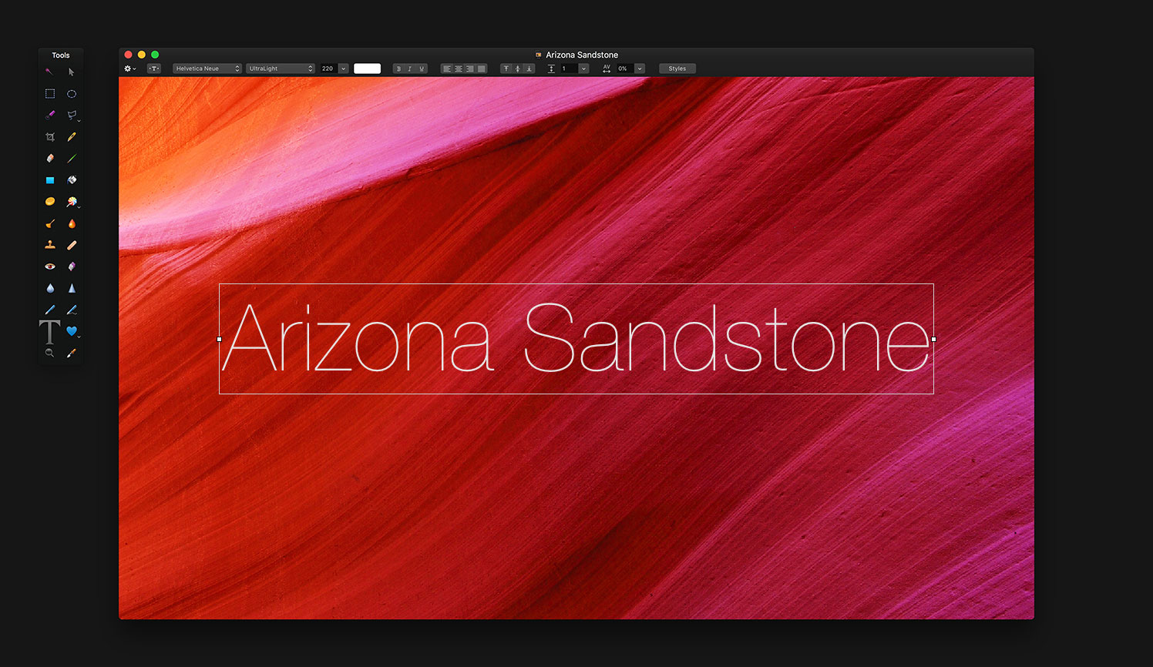This screenshot has height=667, width=1153.
Task: Click the kerning 0% value field
Action: coord(625,69)
